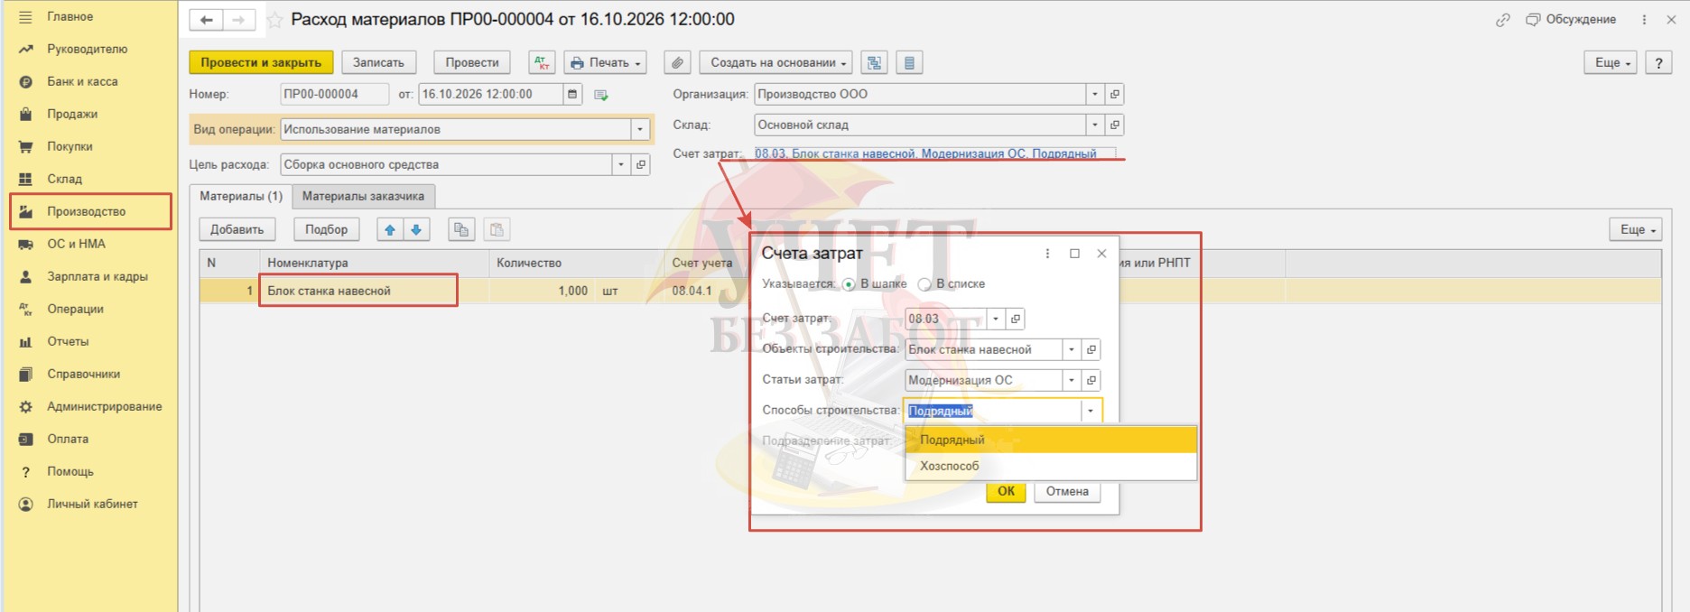
Task: Click the Записать button
Action: click(x=379, y=62)
